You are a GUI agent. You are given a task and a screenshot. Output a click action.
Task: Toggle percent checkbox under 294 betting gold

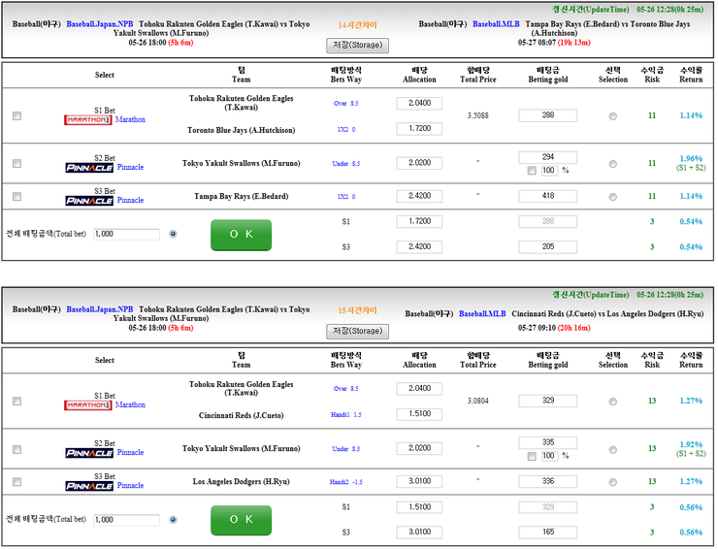(x=532, y=171)
